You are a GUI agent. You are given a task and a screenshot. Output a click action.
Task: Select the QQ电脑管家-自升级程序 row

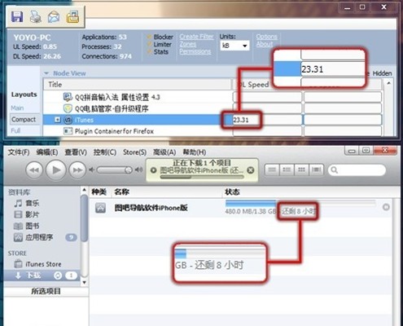pyautogui.click(x=137, y=108)
